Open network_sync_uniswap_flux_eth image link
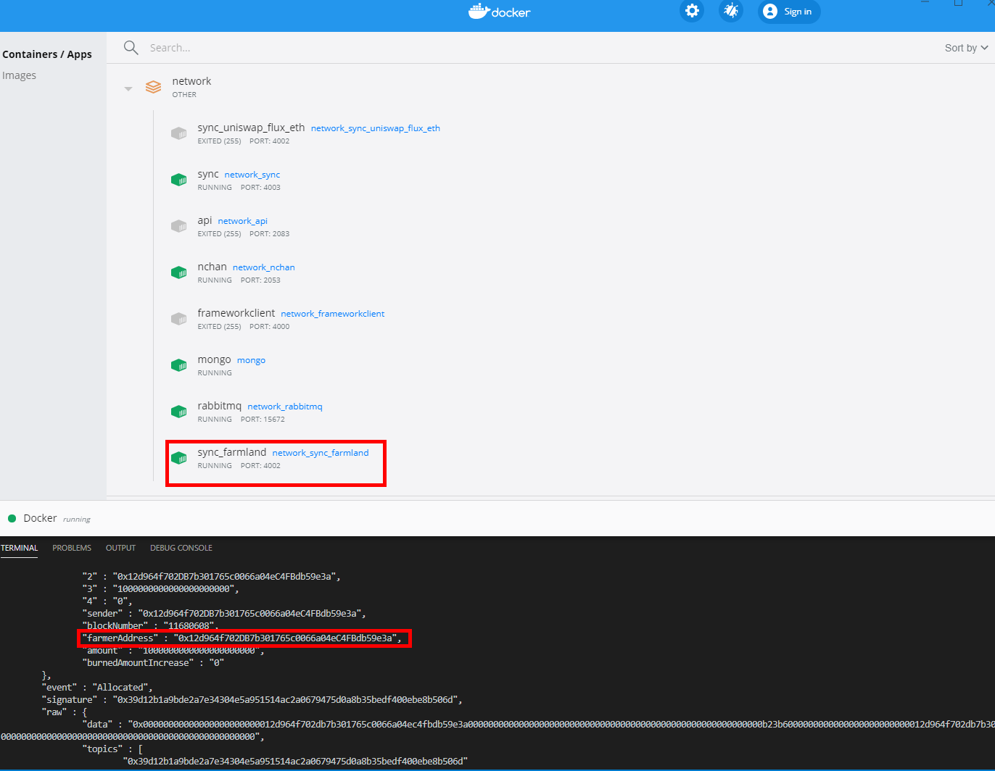995x771 pixels. point(376,128)
